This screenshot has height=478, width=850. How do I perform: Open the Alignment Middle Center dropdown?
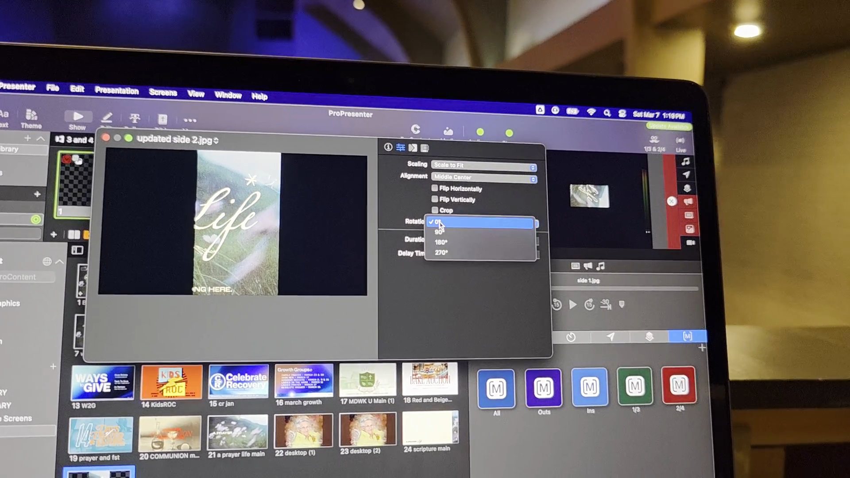[x=484, y=177]
